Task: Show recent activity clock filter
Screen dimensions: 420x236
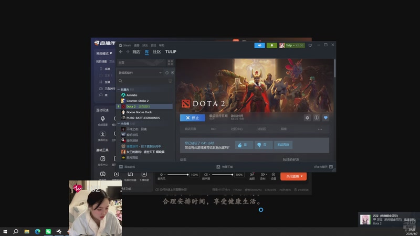Action: coord(167,73)
